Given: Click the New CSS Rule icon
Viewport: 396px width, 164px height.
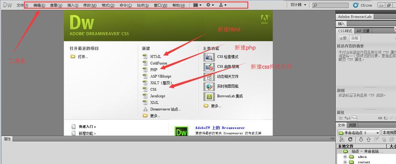Looking at the screenshot, I should coord(386,118).
